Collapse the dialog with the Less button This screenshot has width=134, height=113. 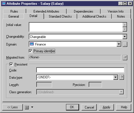pyautogui.click(x=13, y=107)
